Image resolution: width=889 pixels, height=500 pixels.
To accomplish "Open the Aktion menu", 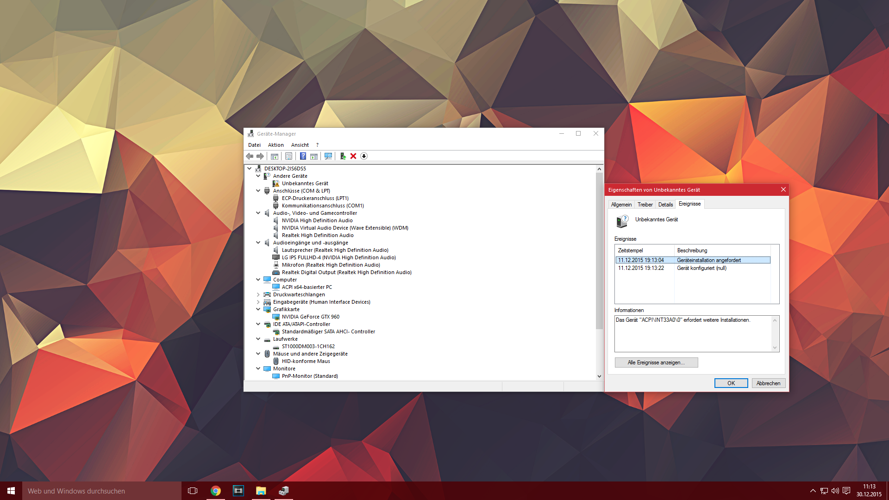I will [x=275, y=145].
